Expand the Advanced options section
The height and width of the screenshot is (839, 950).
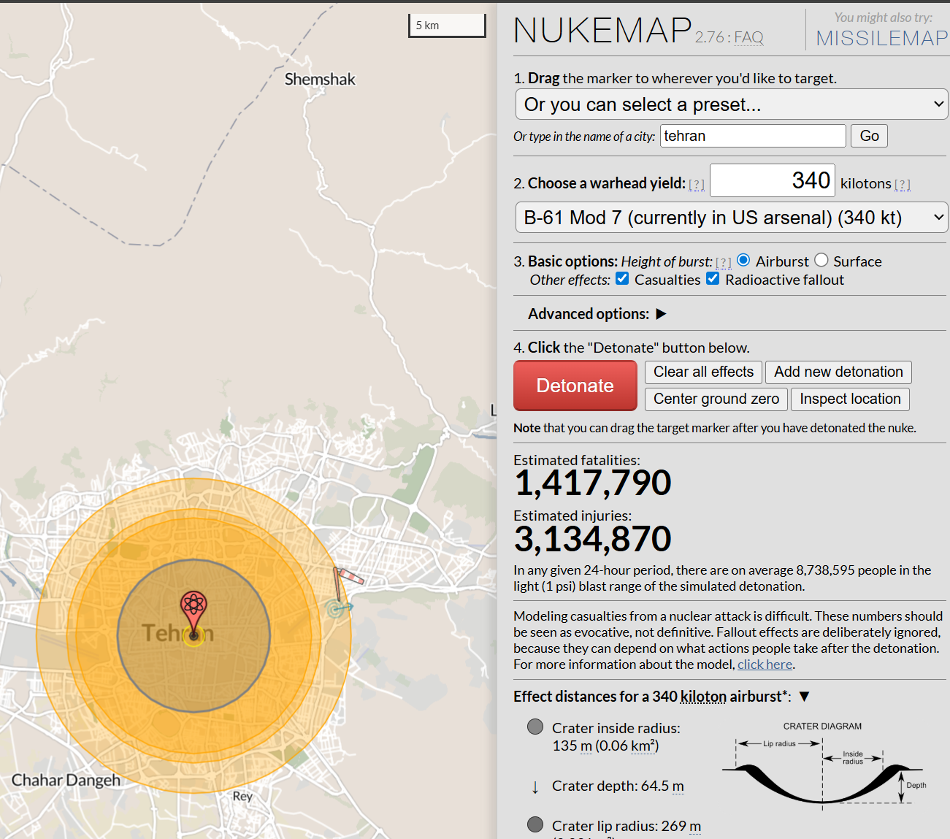(661, 314)
